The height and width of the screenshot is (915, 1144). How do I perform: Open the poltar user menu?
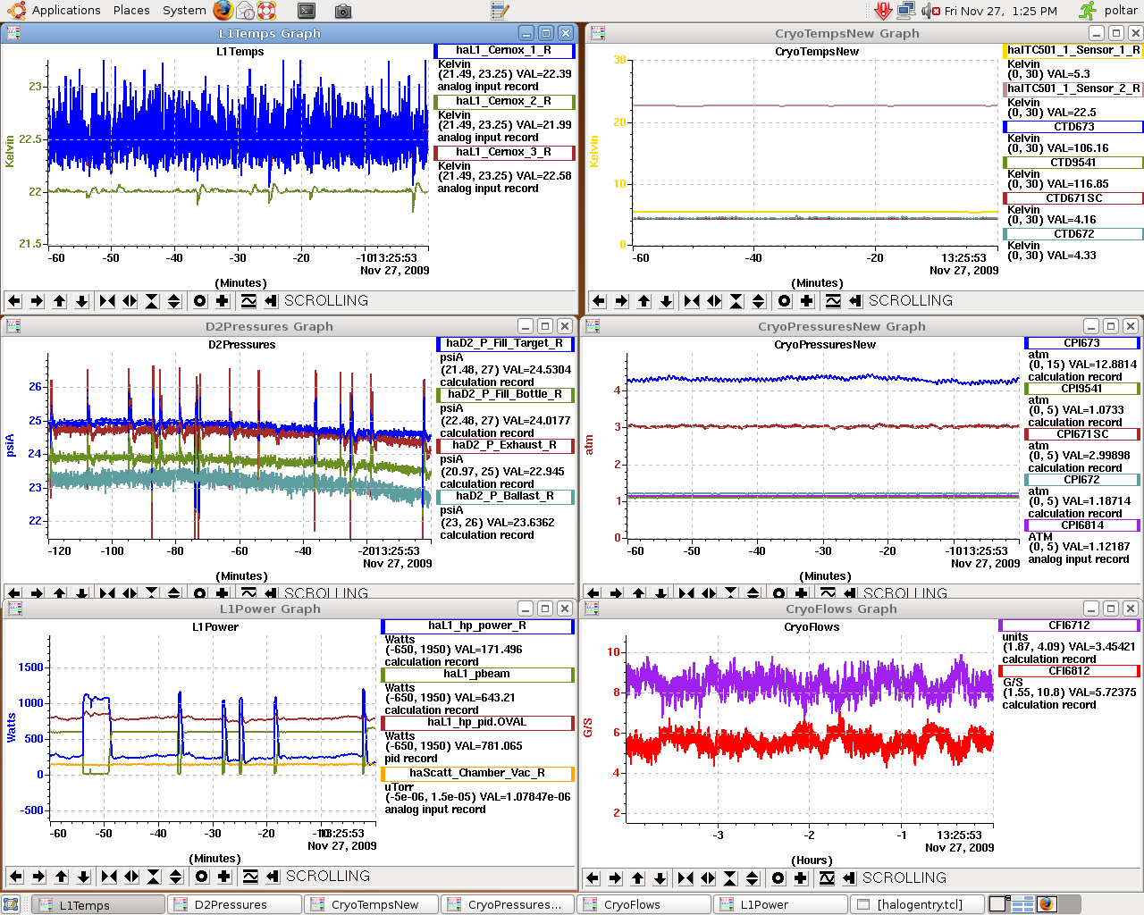[x=1109, y=11]
